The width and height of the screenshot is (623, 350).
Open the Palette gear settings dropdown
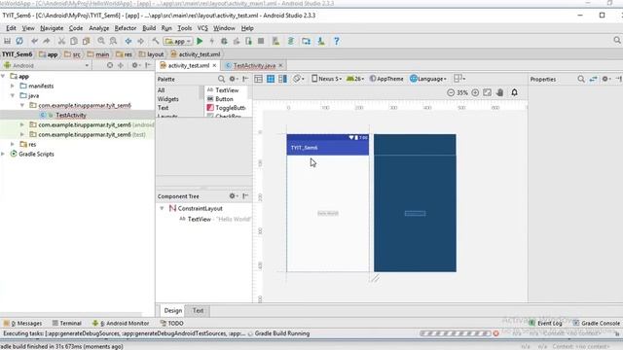[x=234, y=79]
